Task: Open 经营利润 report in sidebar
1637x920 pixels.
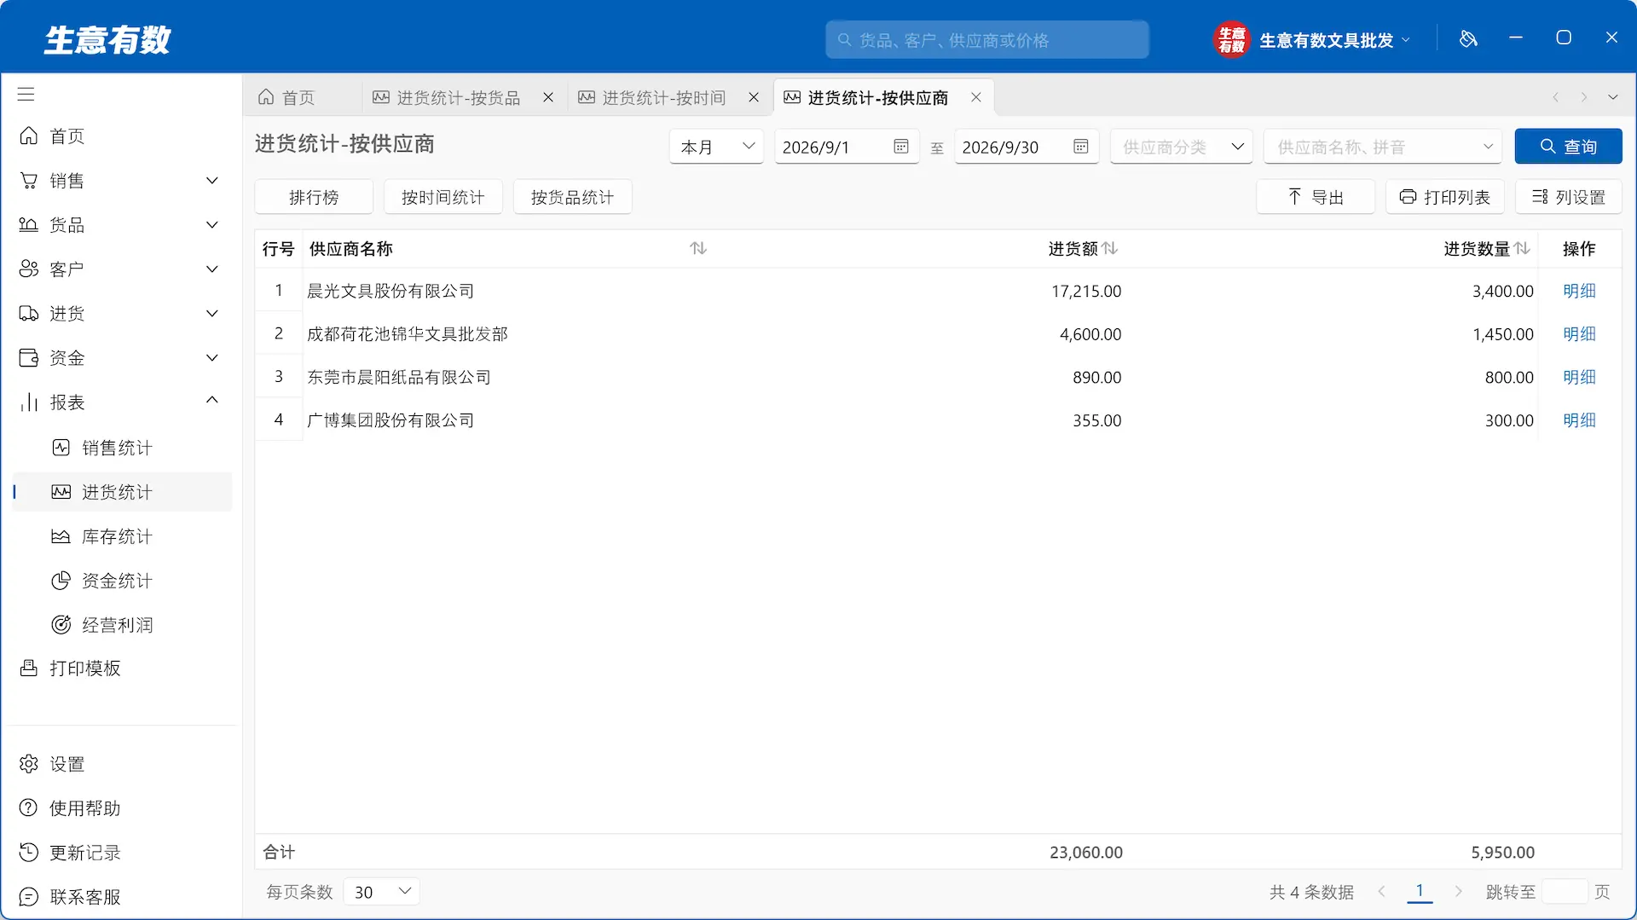Action: pos(122,625)
